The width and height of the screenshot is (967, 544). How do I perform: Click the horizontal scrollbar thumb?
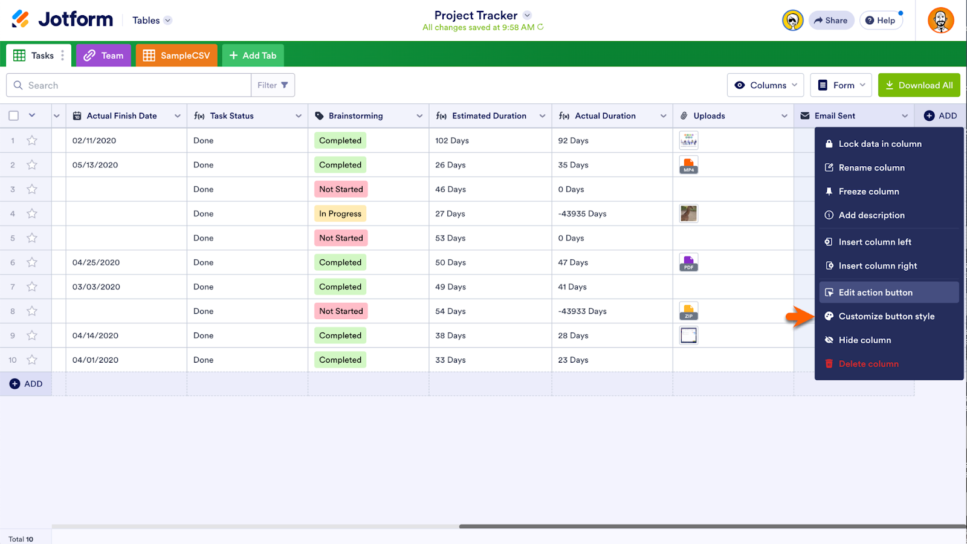pos(713,526)
